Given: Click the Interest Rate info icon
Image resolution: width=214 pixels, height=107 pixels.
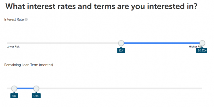Looking at the screenshot, I should point(26,19).
